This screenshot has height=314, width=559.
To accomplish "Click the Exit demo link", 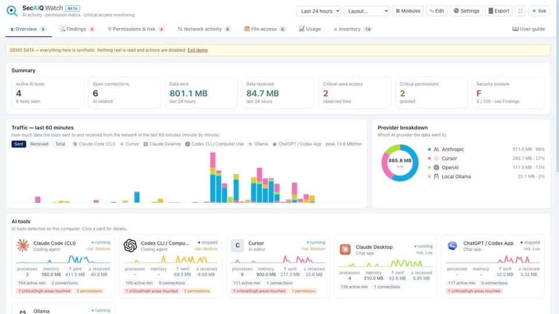I will coord(197,50).
